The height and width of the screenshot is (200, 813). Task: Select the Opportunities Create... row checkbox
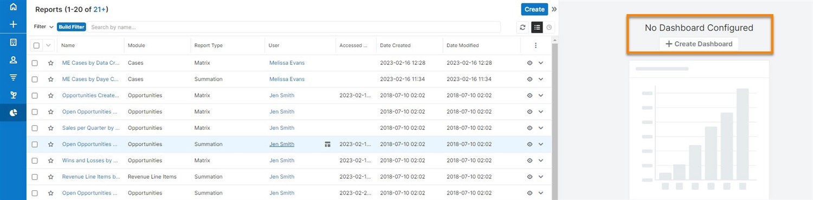(x=35, y=96)
